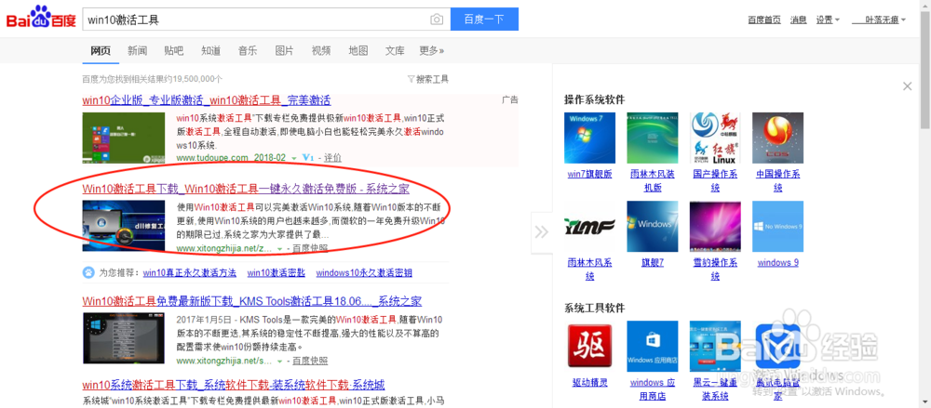Viewport: 931px width, 408px height.
Task: Switch to the 新闻 tab
Action: pos(137,51)
